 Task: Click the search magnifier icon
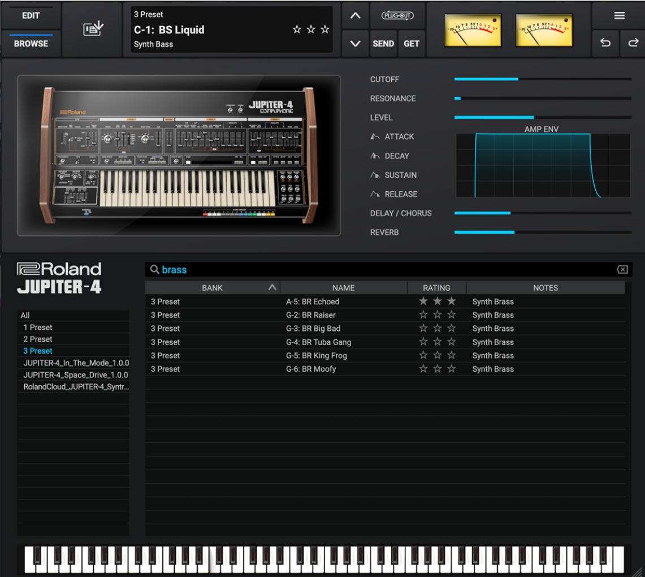[x=155, y=270]
